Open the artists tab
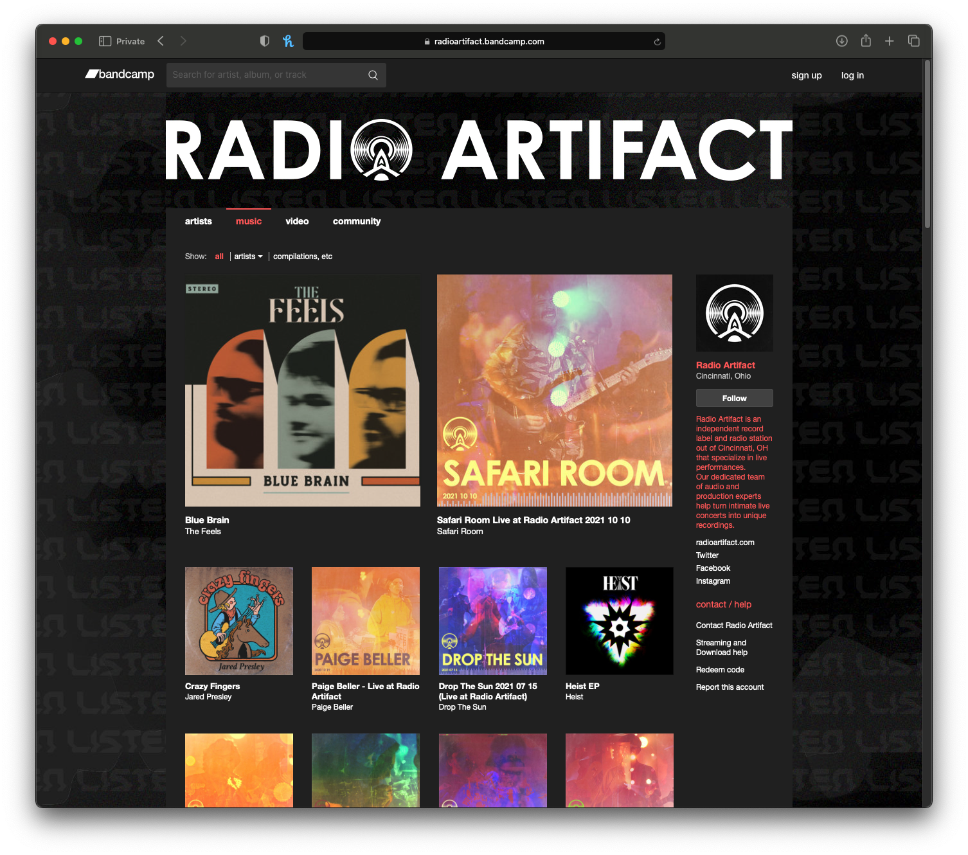 point(199,221)
